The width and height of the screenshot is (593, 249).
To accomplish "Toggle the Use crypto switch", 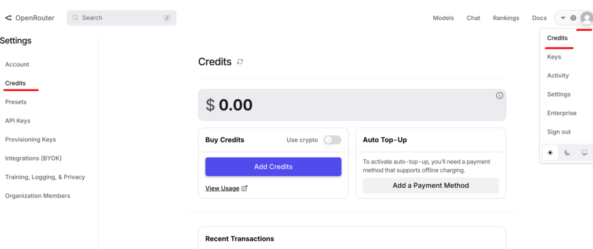I will coord(332,140).
